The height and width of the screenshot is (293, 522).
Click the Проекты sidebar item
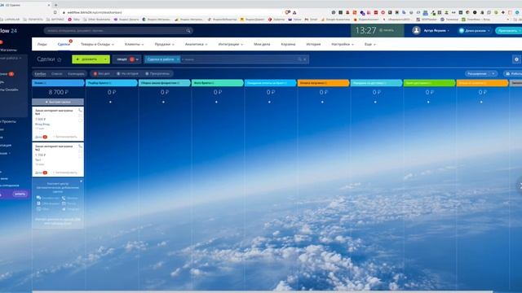[x=9, y=121]
